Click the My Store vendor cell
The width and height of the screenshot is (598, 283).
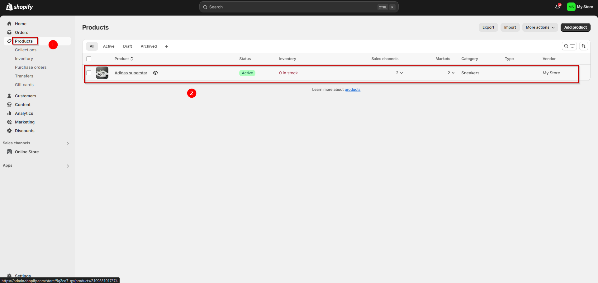[551, 73]
